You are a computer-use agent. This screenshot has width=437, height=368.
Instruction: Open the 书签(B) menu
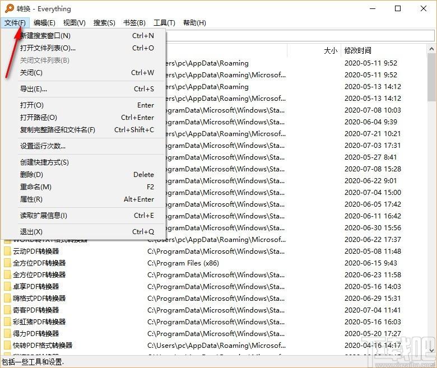tap(134, 23)
